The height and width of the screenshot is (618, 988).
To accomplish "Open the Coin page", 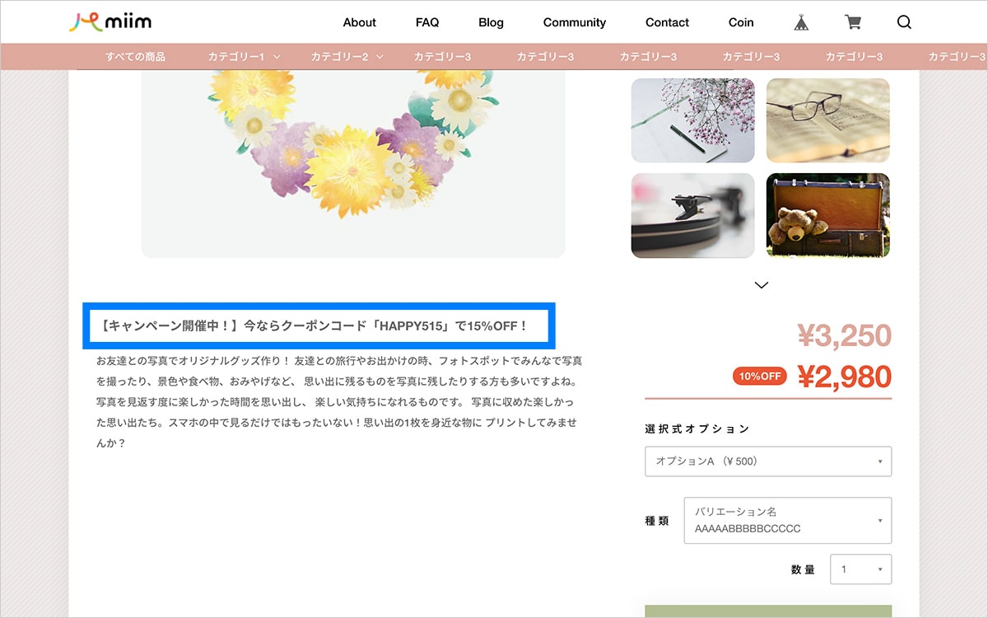I will pos(741,22).
